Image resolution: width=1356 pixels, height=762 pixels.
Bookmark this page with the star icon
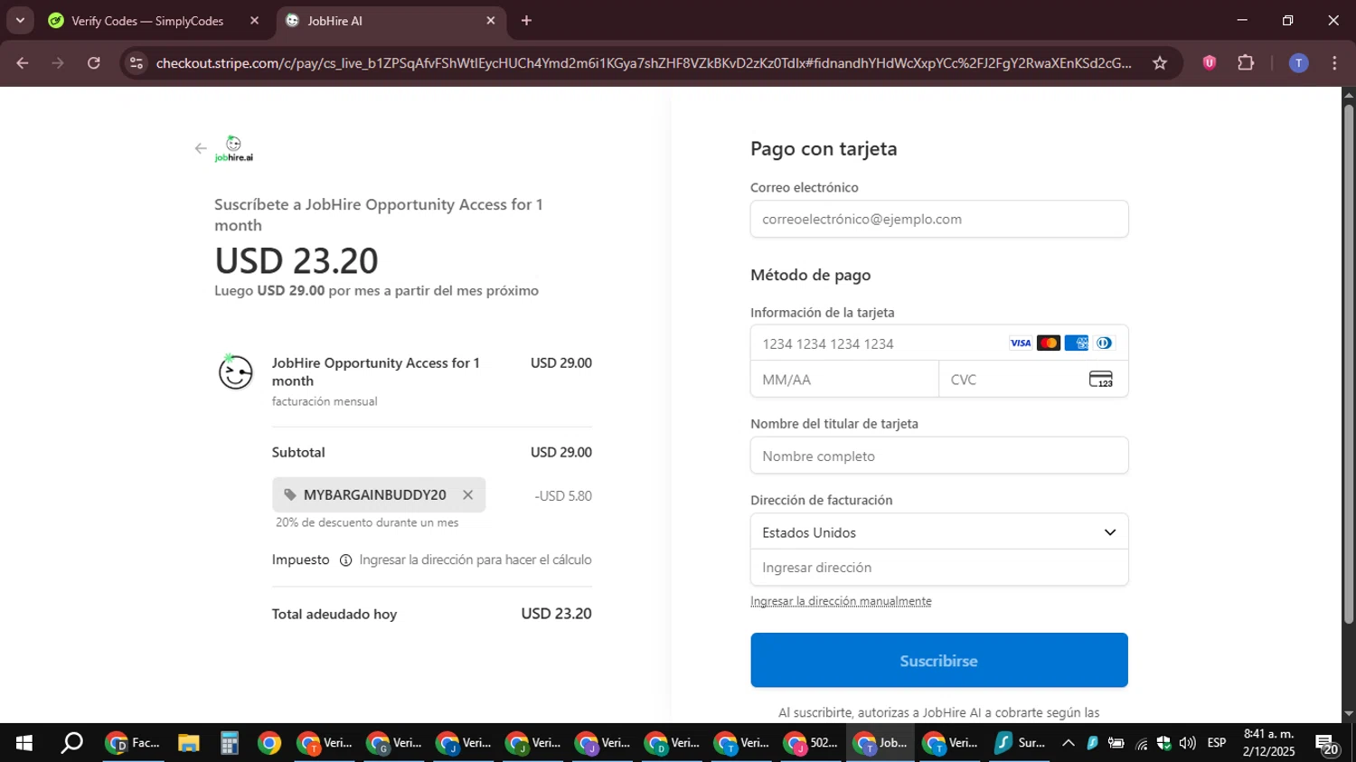click(x=1160, y=63)
